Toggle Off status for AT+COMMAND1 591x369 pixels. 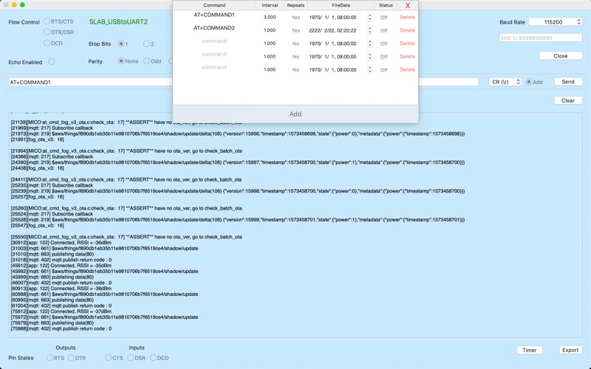pyautogui.click(x=383, y=17)
